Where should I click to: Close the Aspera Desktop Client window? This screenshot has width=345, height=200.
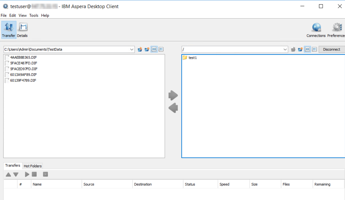point(340,6)
